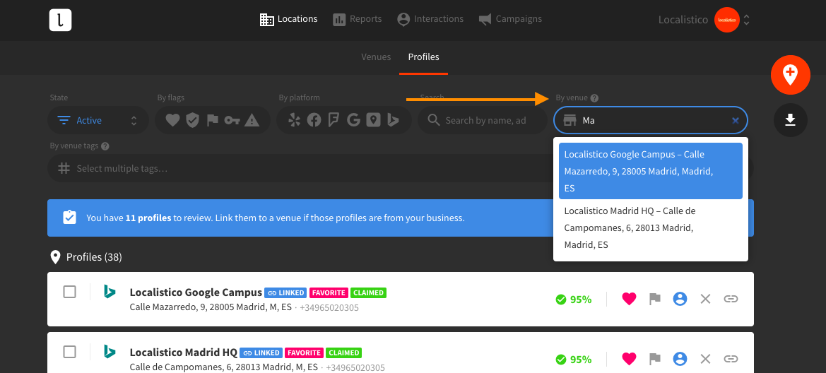Open the Campaigns menu

510,19
